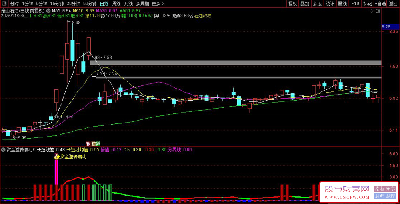The height and width of the screenshot is (204, 400).
Task: Click the 长短线差: 0.48 value
Action: click(51, 149)
